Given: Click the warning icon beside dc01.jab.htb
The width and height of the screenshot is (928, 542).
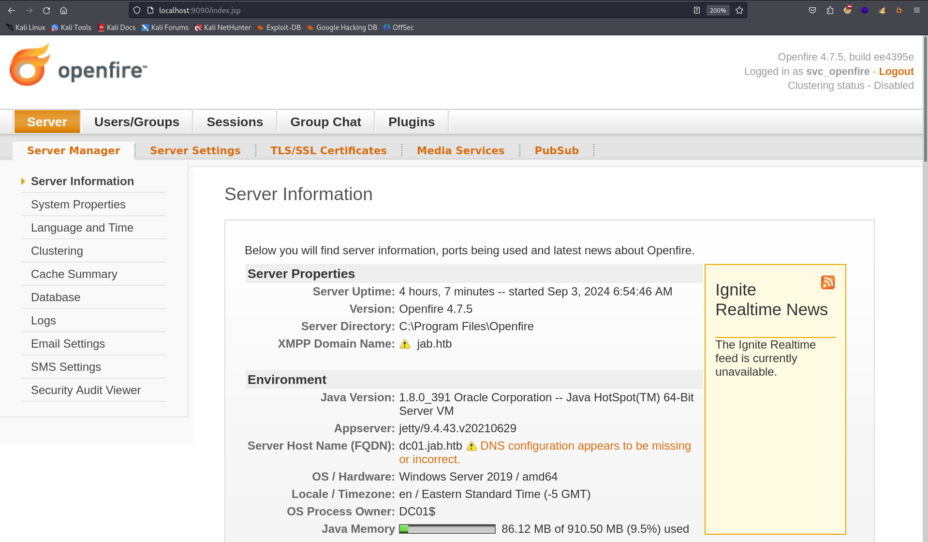Looking at the screenshot, I should click(x=471, y=446).
